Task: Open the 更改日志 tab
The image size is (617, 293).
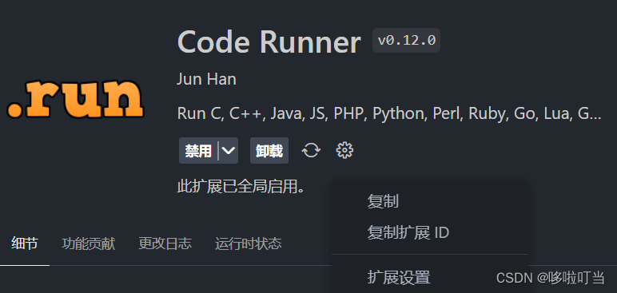Action: [x=165, y=244]
